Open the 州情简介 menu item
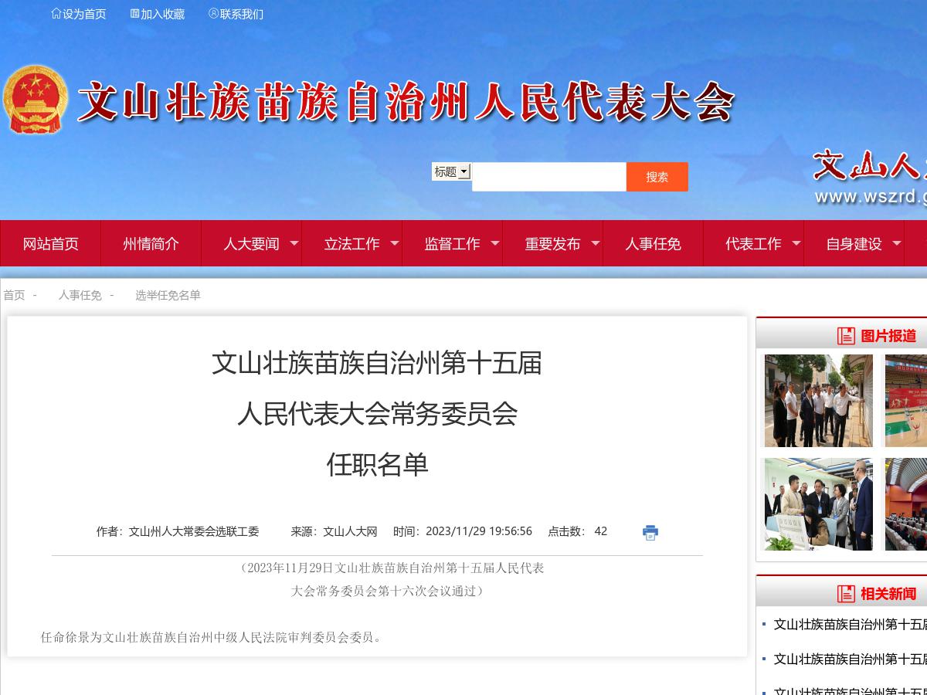Image resolution: width=927 pixels, height=695 pixels. [x=151, y=243]
